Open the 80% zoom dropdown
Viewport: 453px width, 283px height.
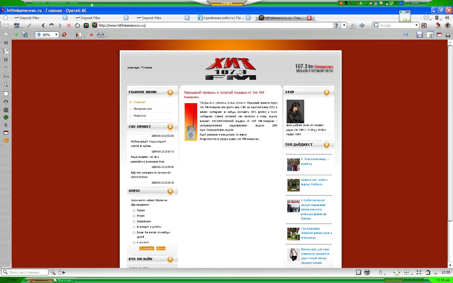(x=56, y=35)
